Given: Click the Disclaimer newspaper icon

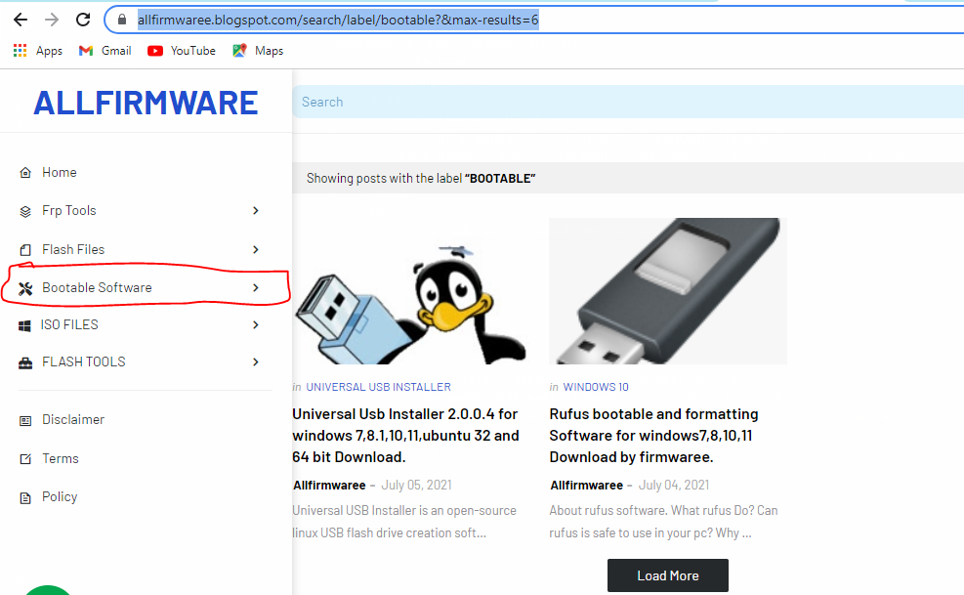Looking at the screenshot, I should [25, 420].
